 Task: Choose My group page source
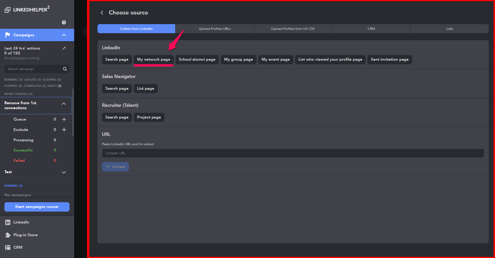(x=239, y=60)
